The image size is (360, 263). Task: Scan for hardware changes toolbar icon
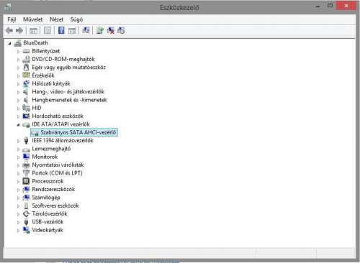pyautogui.click(x=86, y=30)
